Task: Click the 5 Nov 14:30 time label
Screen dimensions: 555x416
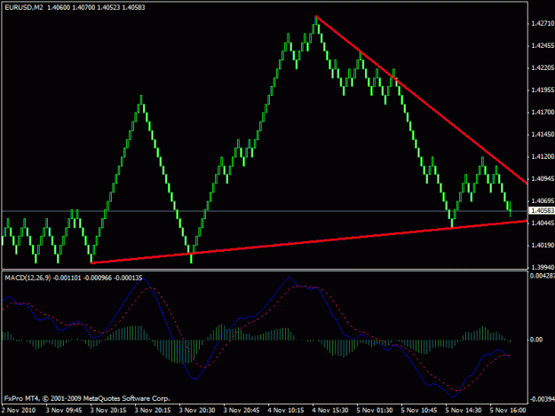Action: [x=464, y=410]
